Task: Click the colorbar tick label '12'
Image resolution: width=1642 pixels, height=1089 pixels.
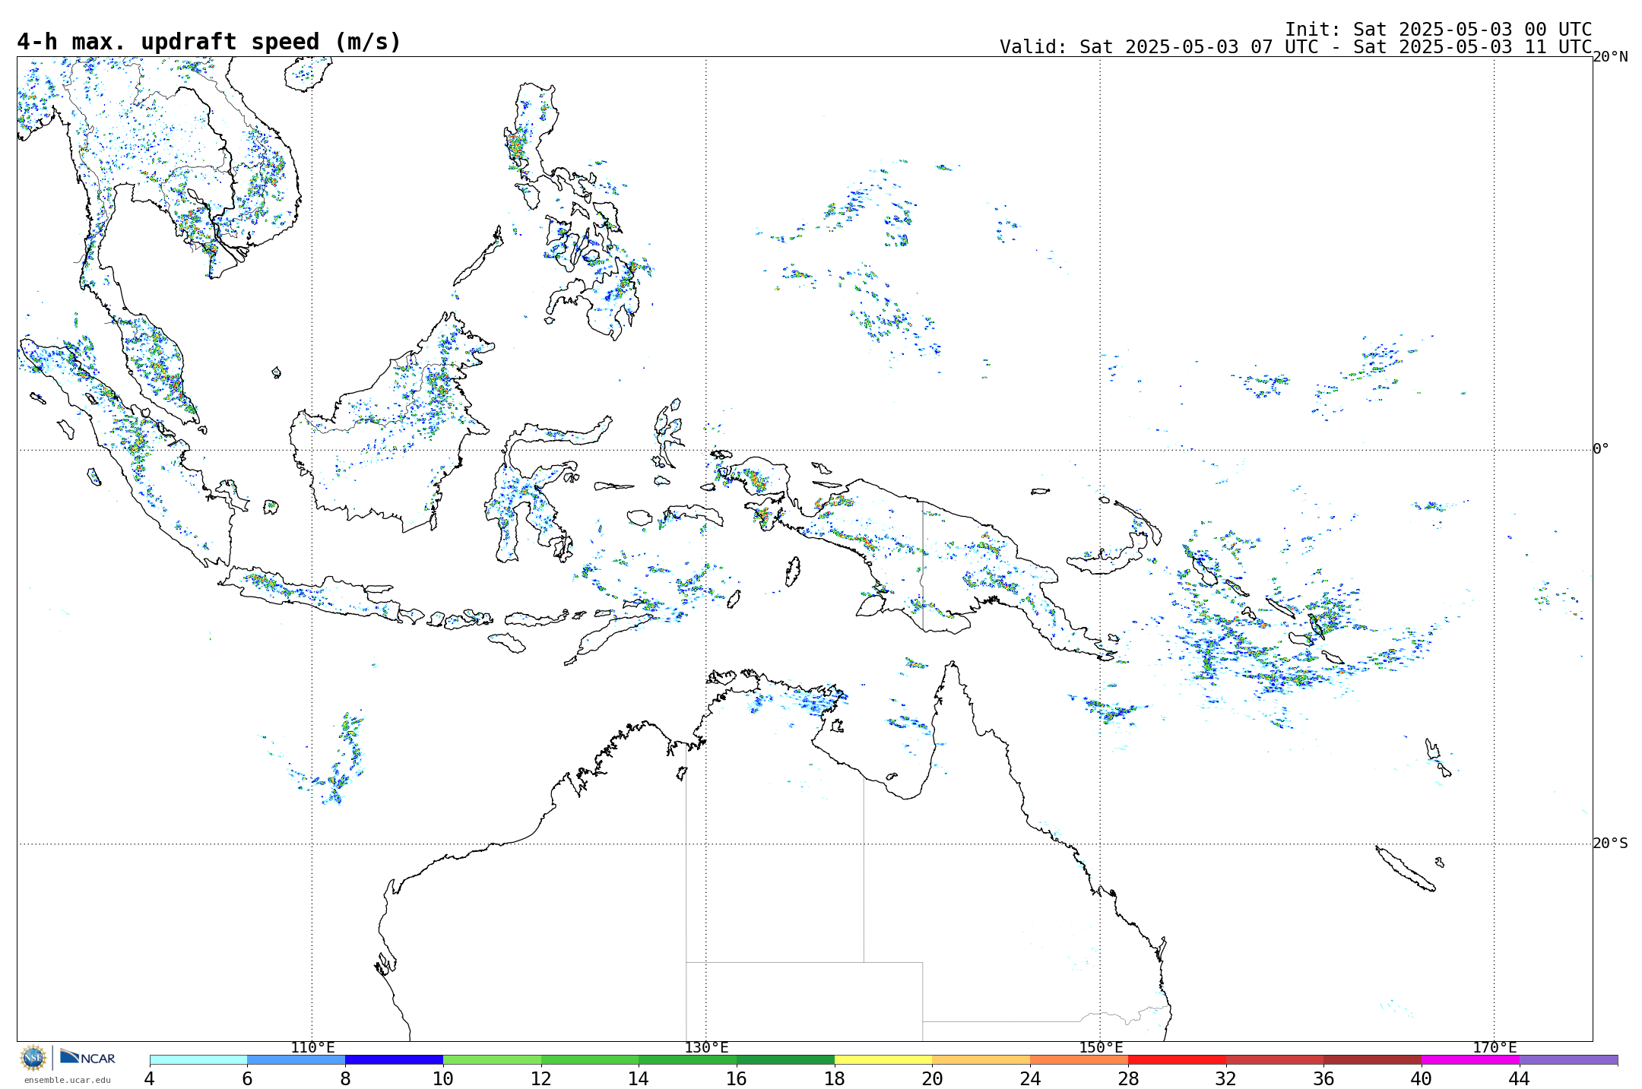Action: 541,1079
